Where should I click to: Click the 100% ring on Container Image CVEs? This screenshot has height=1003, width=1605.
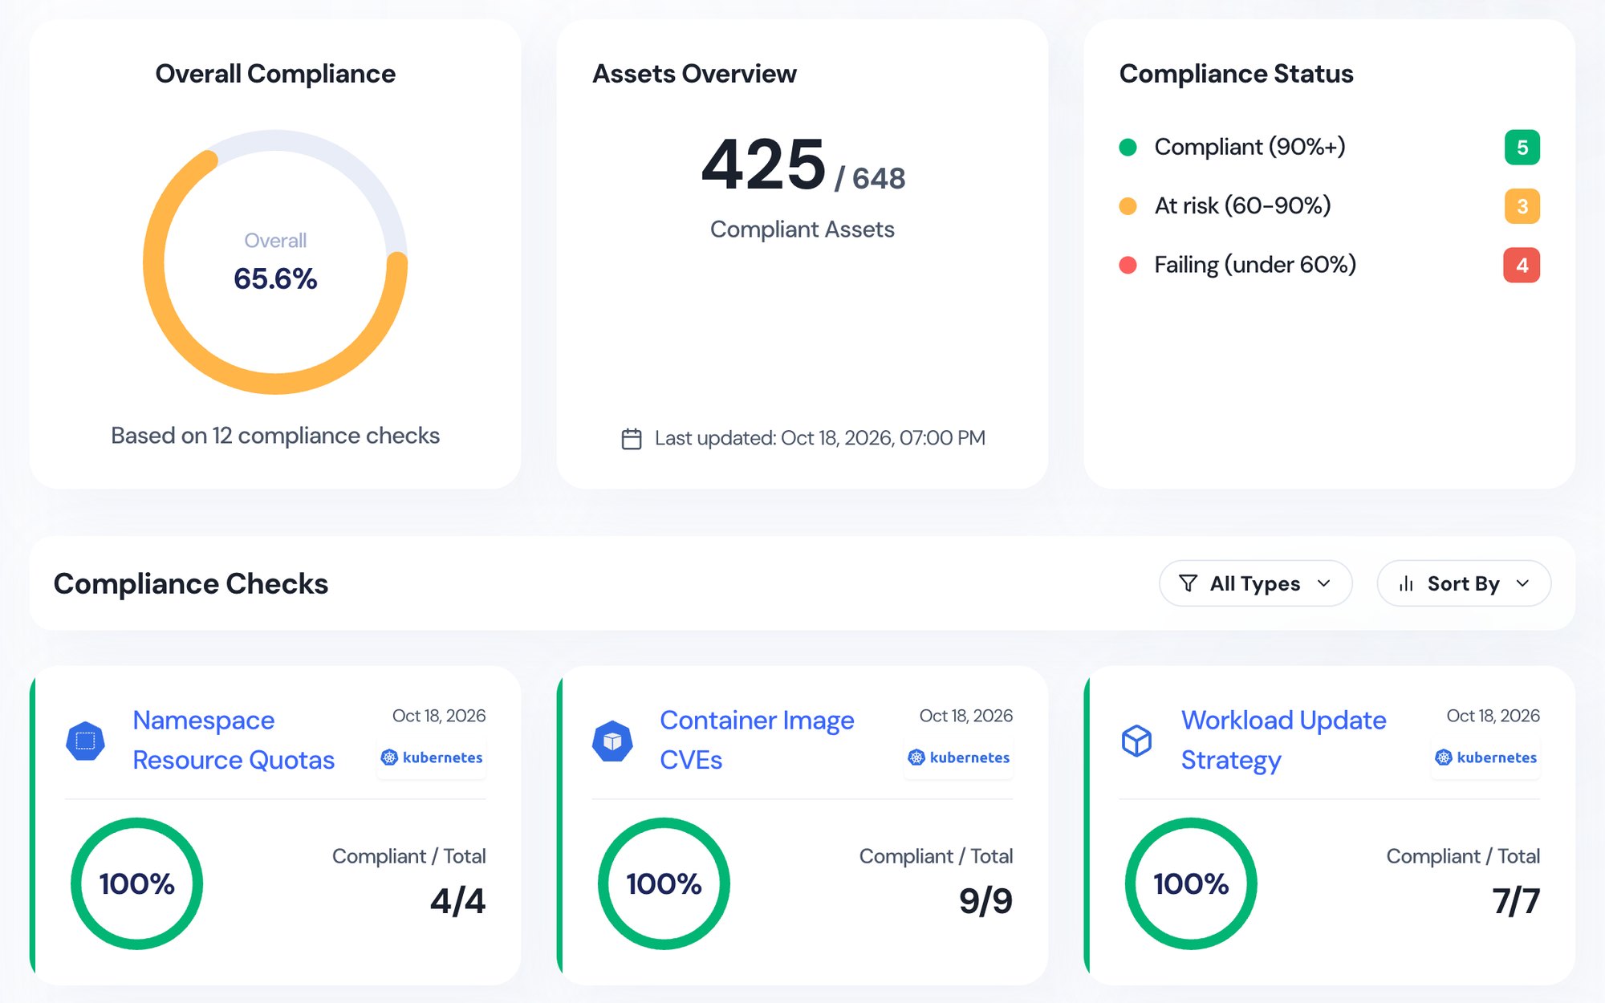pos(664,883)
